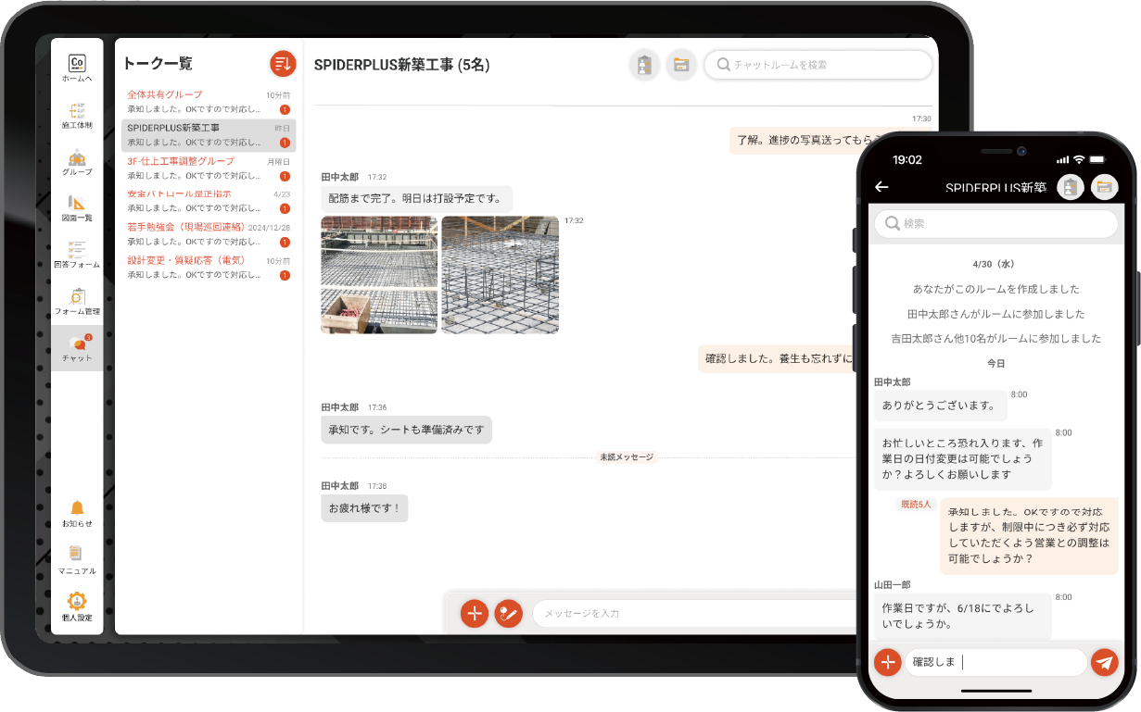This screenshot has width=1141, height=712.
Task: Tap the member list icon in phone header
Action: pyautogui.click(x=1071, y=187)
